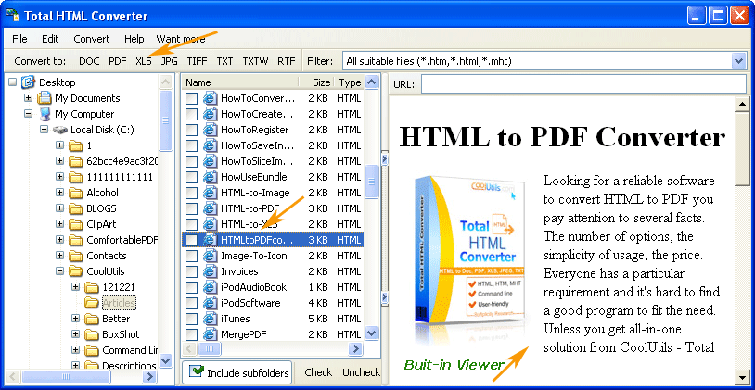The image size is (755, 390).
Task: Collapse the My Computer node
Action: tap(29, 114)
